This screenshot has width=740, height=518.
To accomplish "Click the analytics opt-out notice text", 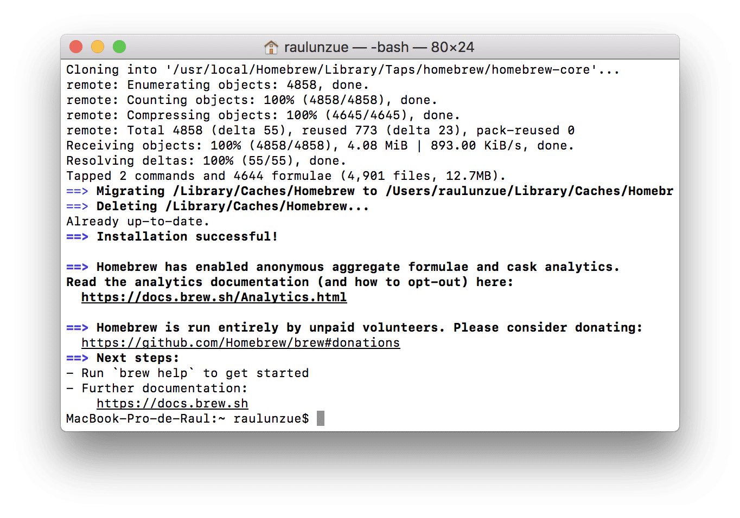I will point(289,282).
